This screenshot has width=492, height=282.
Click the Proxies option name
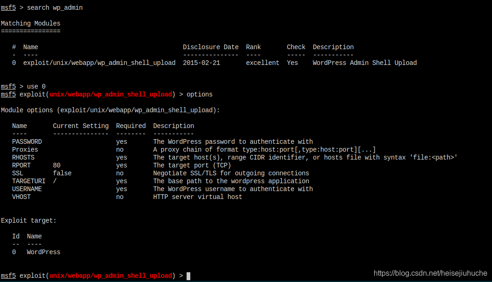(x=25, y=150)
